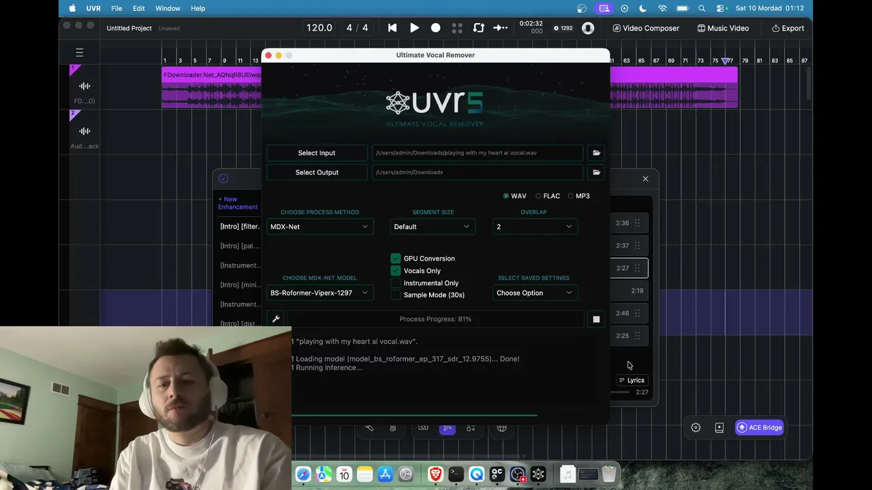This screenshot has height=490, width=872.
Task: Open the Apple menu
Action: click(x=72, y=8)
